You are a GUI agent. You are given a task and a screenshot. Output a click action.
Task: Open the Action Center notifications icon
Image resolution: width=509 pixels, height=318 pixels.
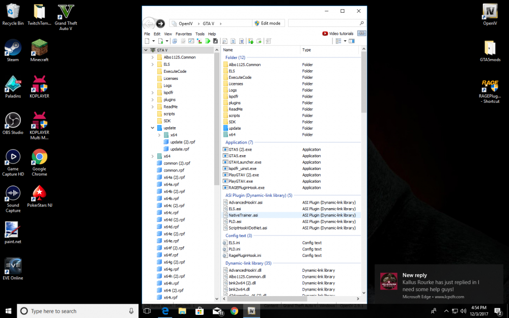point(498,311)
